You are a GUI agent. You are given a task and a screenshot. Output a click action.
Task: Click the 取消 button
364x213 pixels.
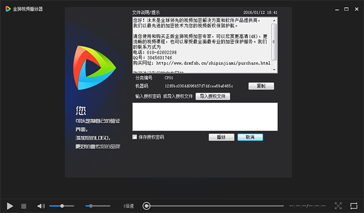[250, 137]
